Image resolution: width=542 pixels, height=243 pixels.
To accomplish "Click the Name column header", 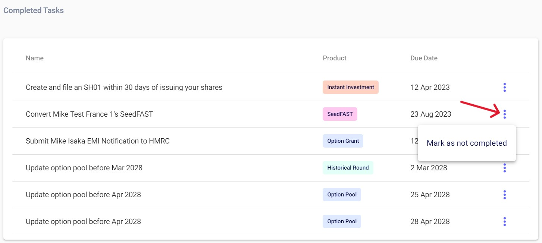I will pos(35,58).
